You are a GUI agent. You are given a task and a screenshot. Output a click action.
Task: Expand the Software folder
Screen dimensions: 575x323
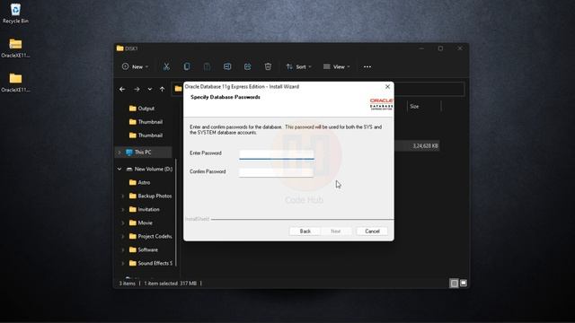point(123,249)
